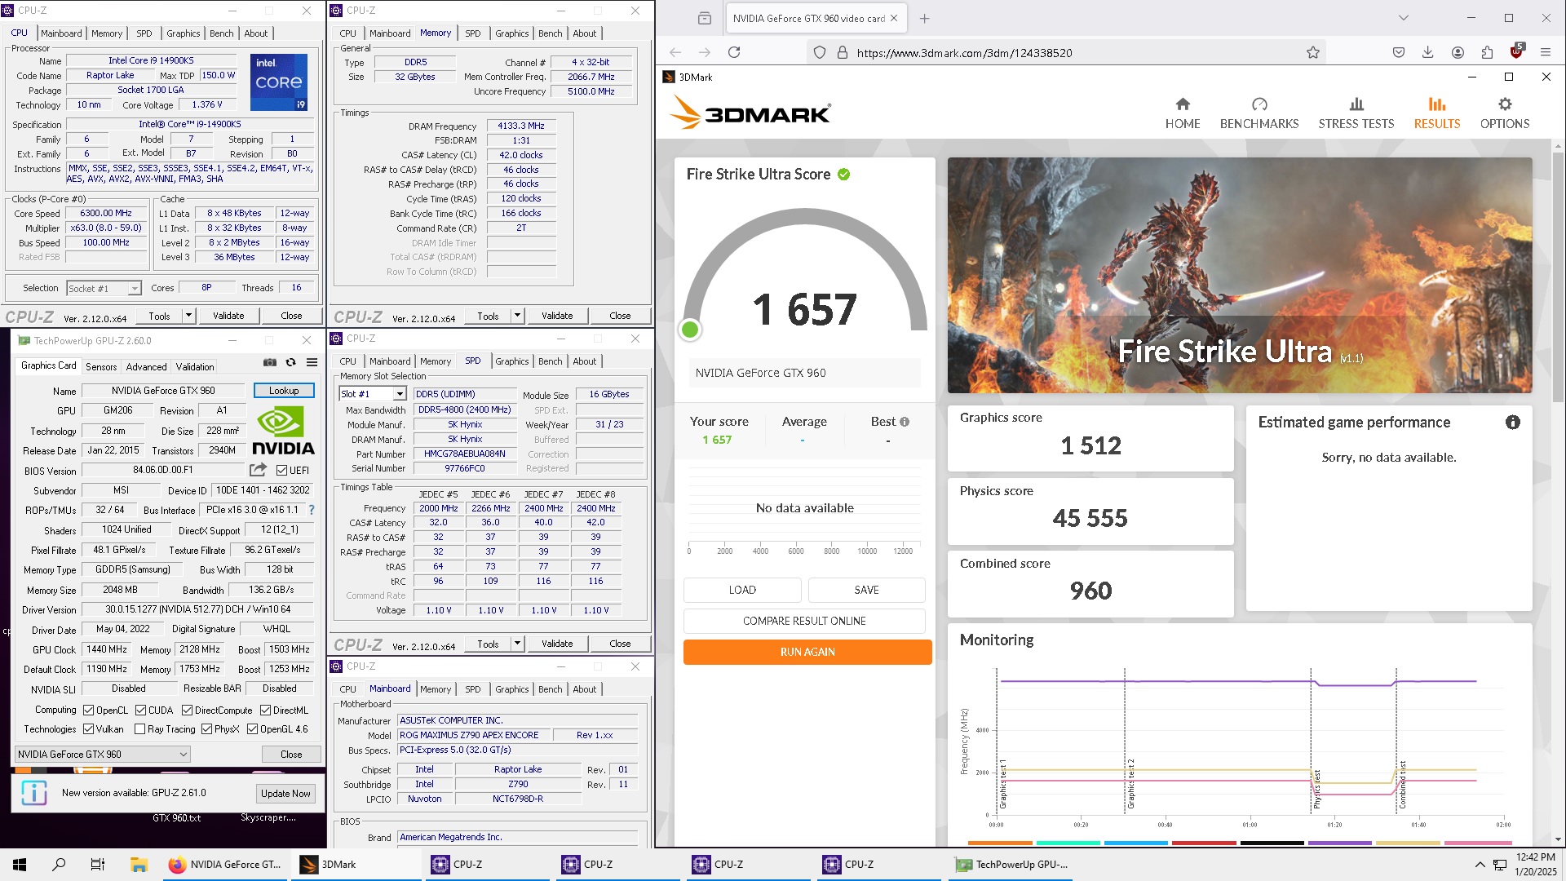Open the Firefox downloads panel
Image resolution: width=1566 pixels, height=881 pixels.
pyautogui.click(x=1428, y=52)
